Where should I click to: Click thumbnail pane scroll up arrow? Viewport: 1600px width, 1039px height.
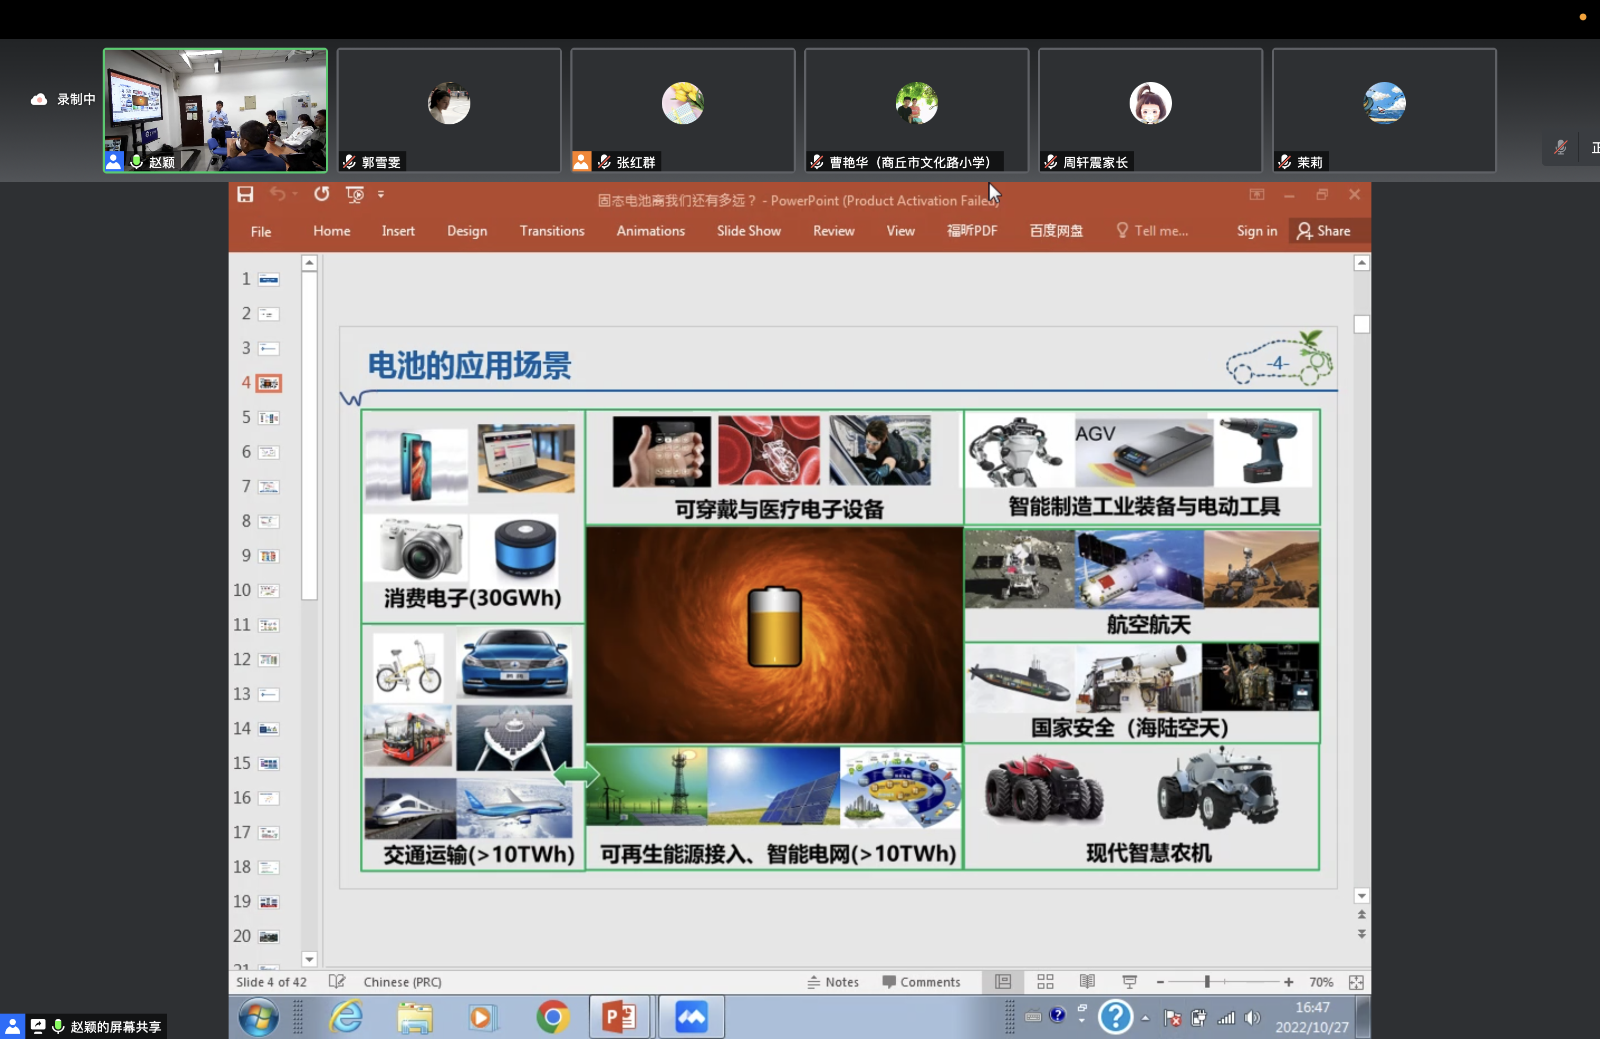point(309,263)
